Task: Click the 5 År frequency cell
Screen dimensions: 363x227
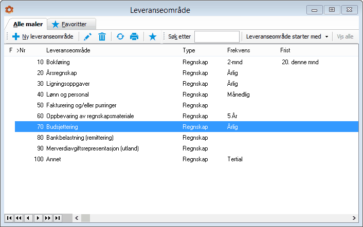Action: 232,116
